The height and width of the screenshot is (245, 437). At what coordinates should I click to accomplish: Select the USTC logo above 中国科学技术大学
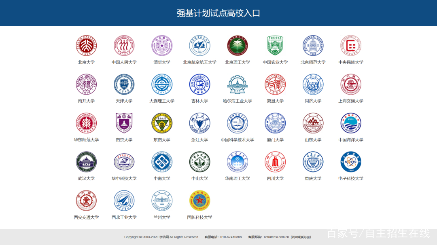click(238, 123)
